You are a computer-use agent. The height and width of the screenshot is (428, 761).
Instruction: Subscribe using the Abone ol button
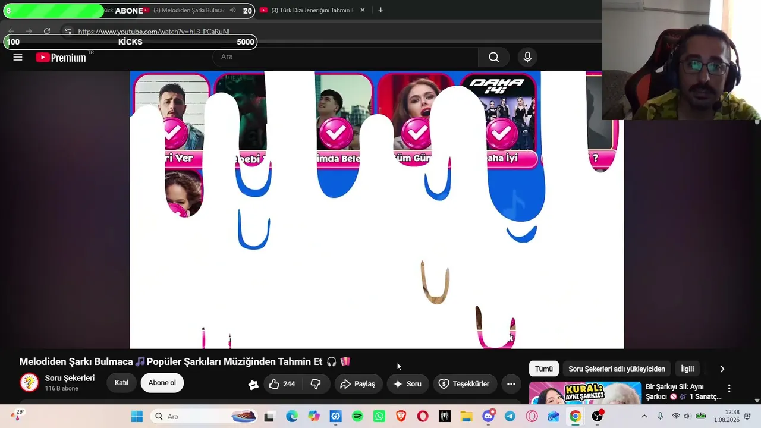(162, 383)
